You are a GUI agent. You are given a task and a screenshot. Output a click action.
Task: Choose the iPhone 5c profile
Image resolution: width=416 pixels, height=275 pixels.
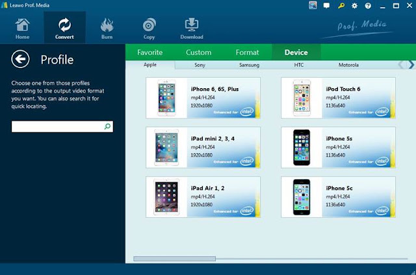(338, 197)
